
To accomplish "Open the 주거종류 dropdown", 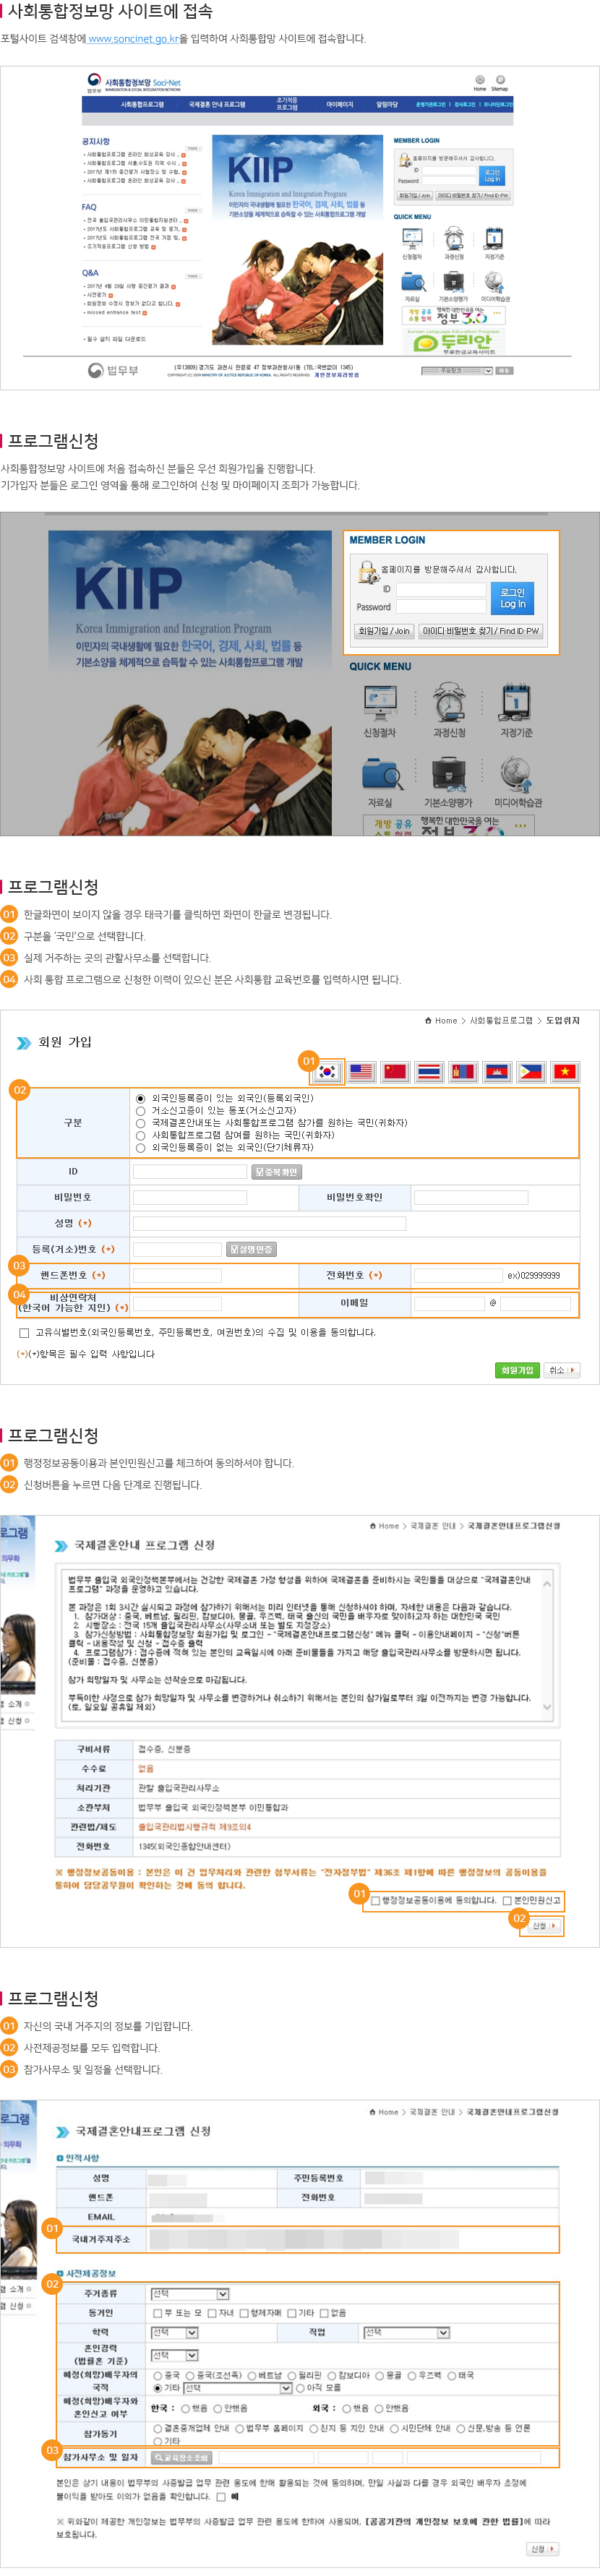I will 189,2293.
